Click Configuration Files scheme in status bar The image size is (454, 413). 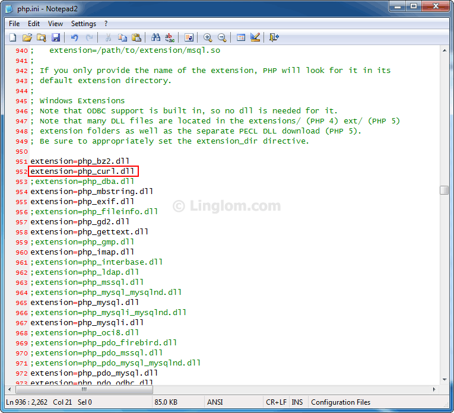(341, 402)
